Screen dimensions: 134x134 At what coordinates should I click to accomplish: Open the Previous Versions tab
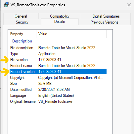[105, 22]
